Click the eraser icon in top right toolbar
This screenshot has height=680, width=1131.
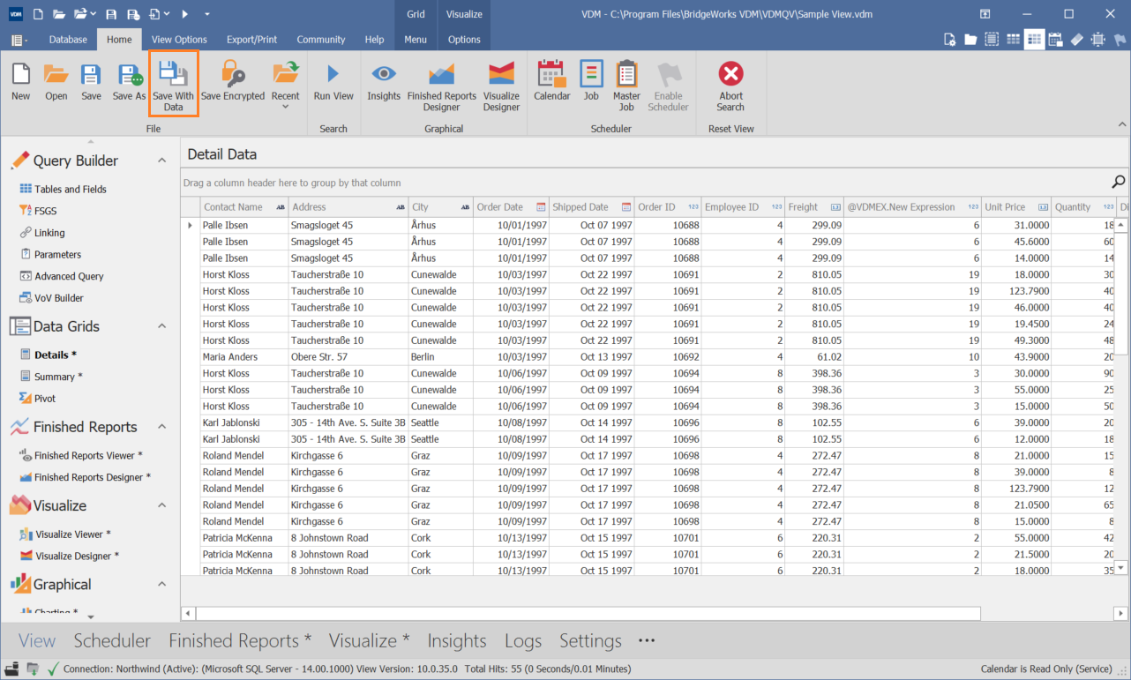(1077, 40)
